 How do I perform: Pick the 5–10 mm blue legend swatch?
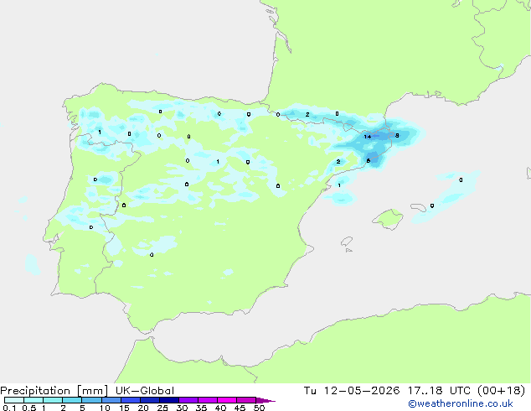point(91,400)
